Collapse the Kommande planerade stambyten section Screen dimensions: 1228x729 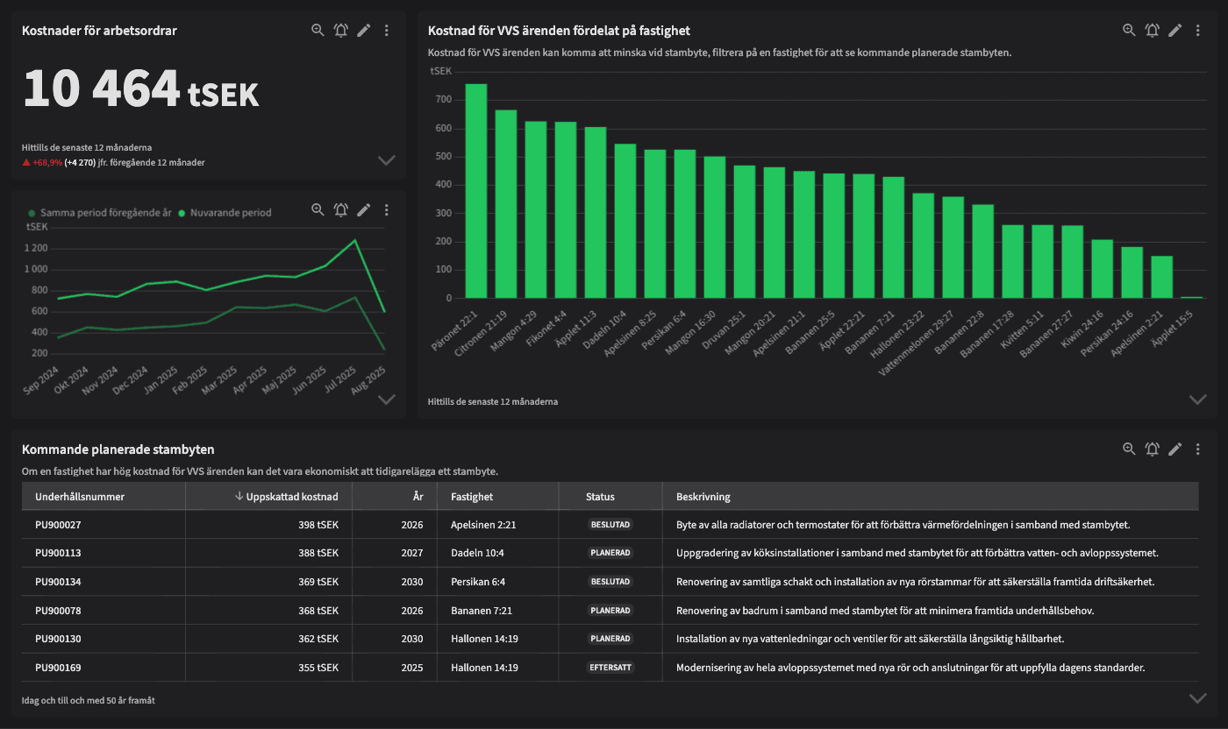pyautogui.click(x=1196, y=697)
